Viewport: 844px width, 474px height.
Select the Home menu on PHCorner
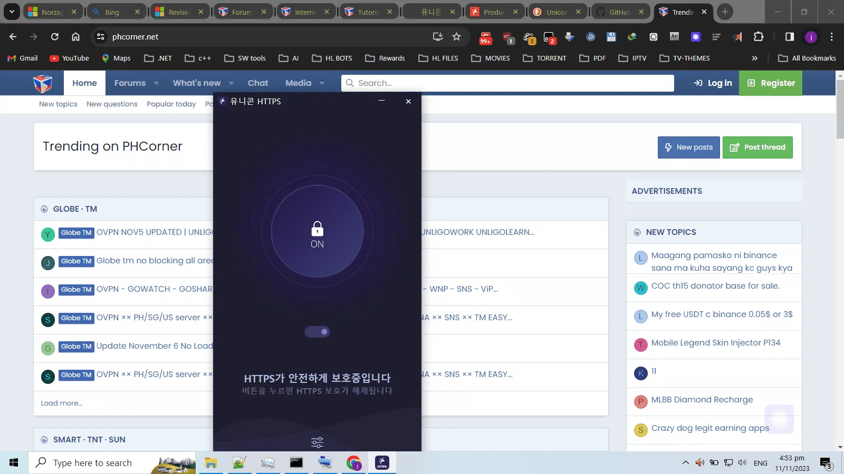(84, 83)
